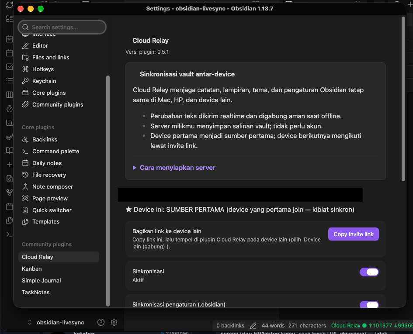
Task: Click the 0 backlinks status item
Action: 230,326
